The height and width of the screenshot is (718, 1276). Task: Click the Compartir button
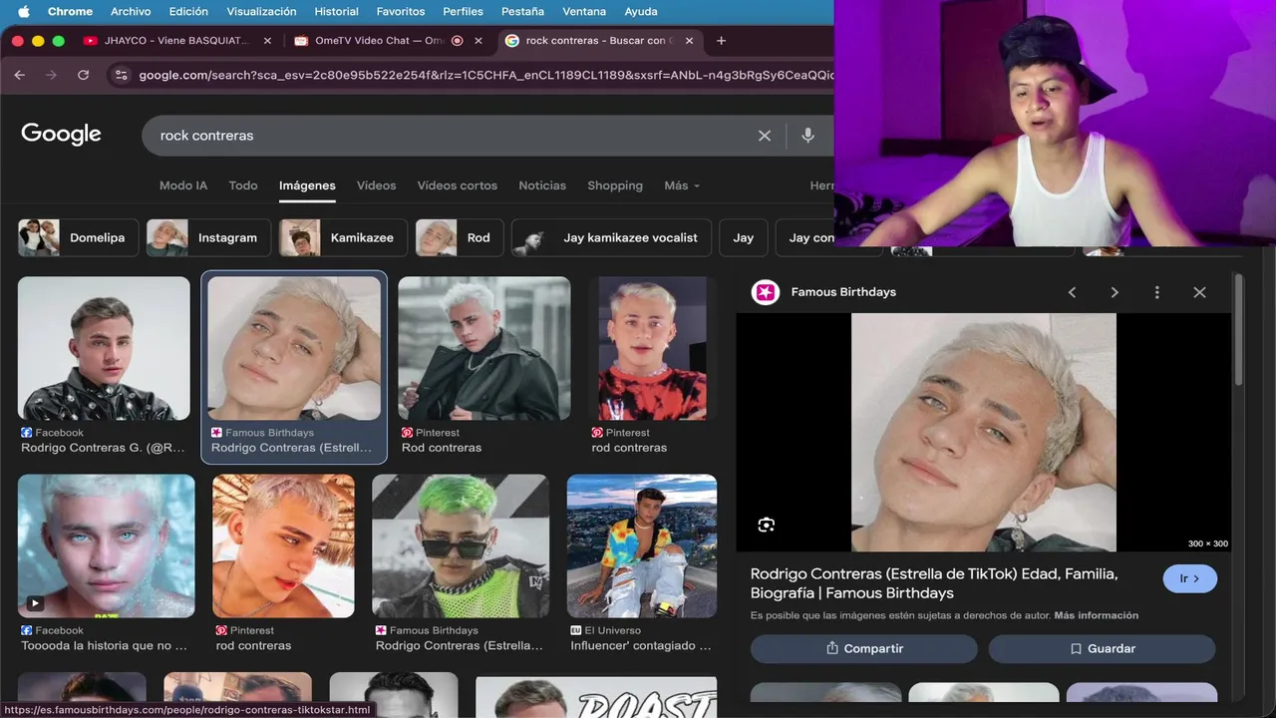(x=863, y=648)
